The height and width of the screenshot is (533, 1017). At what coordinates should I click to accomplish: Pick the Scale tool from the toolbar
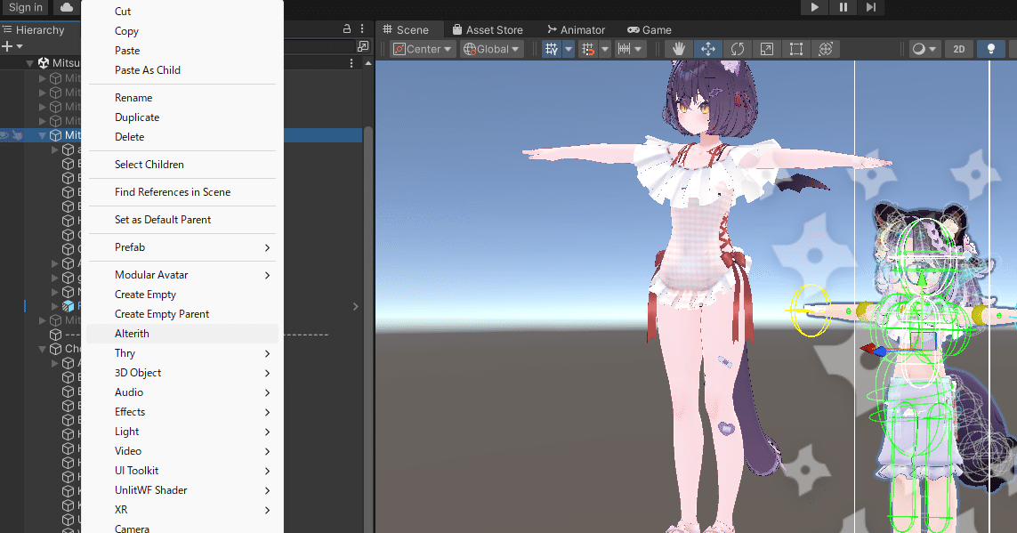(767, 49)
